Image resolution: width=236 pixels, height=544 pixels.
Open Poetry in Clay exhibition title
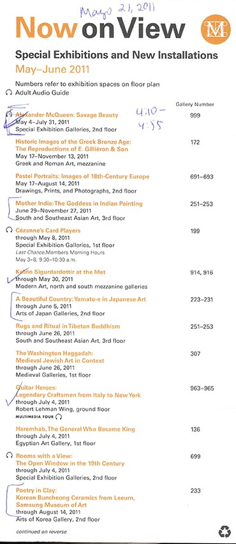tap(75, 498)
